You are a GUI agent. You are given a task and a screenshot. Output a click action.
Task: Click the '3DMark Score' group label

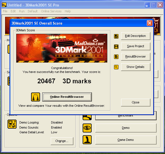25,30
